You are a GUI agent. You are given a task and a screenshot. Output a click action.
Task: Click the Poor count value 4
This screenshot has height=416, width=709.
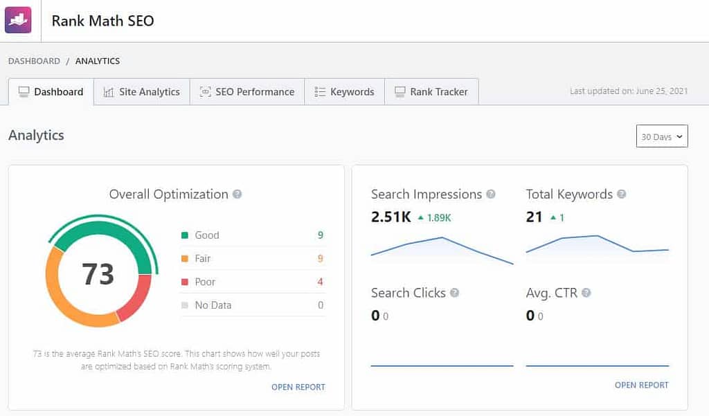point(320,282)
